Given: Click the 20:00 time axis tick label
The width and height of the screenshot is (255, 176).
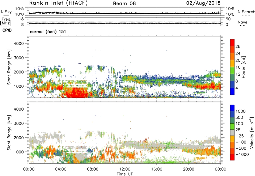Looking at the screenshot, I should (189, 169).
